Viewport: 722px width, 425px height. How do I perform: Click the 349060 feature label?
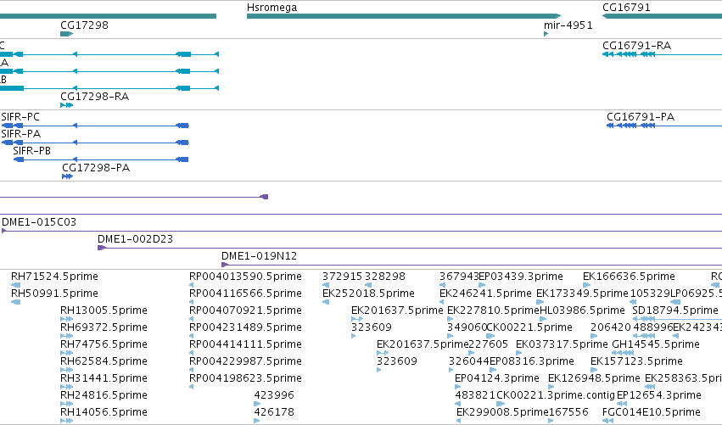point(467,327)
